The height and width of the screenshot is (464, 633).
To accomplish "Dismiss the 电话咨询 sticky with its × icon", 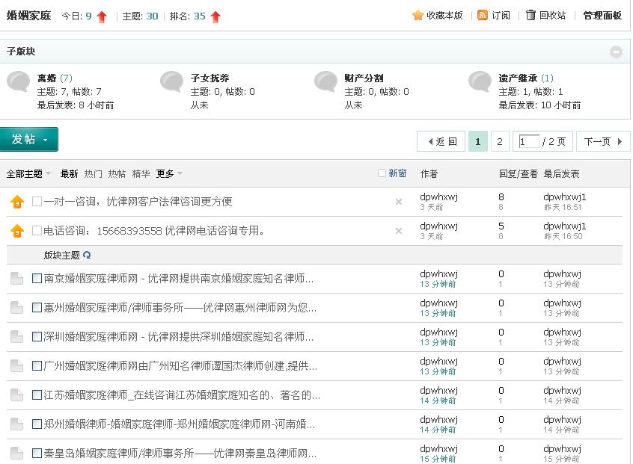I will tap(398, 231).
